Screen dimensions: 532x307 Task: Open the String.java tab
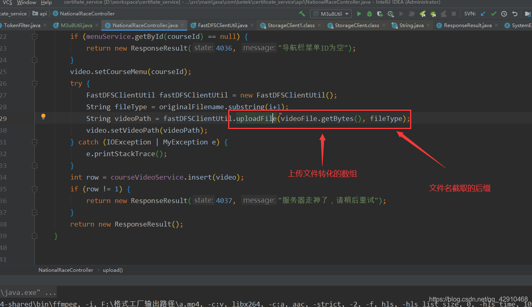tap(411, 25)
